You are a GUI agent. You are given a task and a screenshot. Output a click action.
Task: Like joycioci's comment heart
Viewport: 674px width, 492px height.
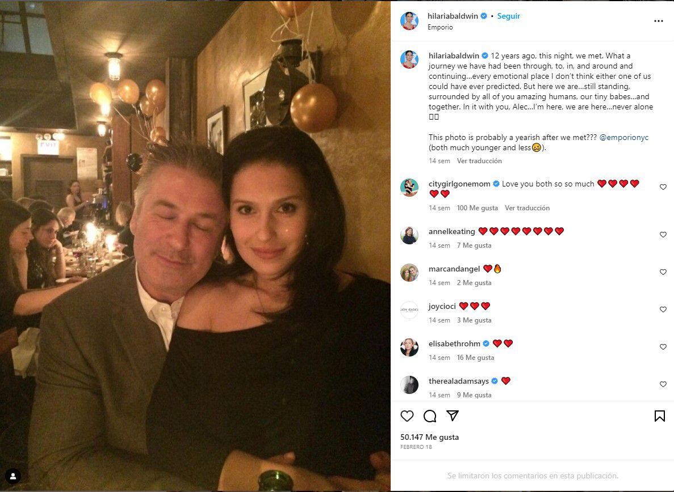pyautogui.click(x=663, y=309)
